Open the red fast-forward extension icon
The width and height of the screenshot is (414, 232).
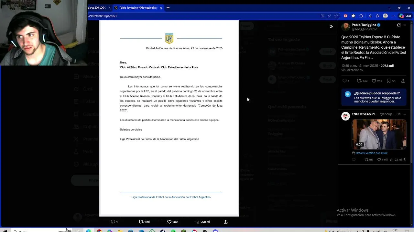tap(345, 16)
